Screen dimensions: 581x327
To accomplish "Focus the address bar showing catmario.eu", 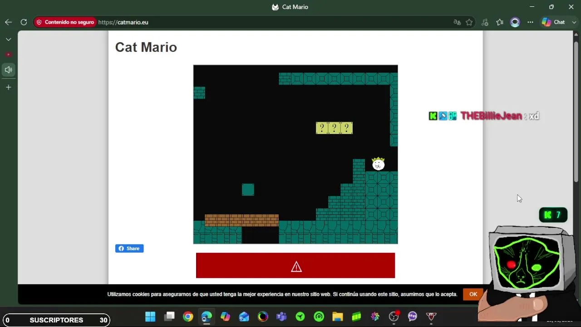I will point(272,22).
